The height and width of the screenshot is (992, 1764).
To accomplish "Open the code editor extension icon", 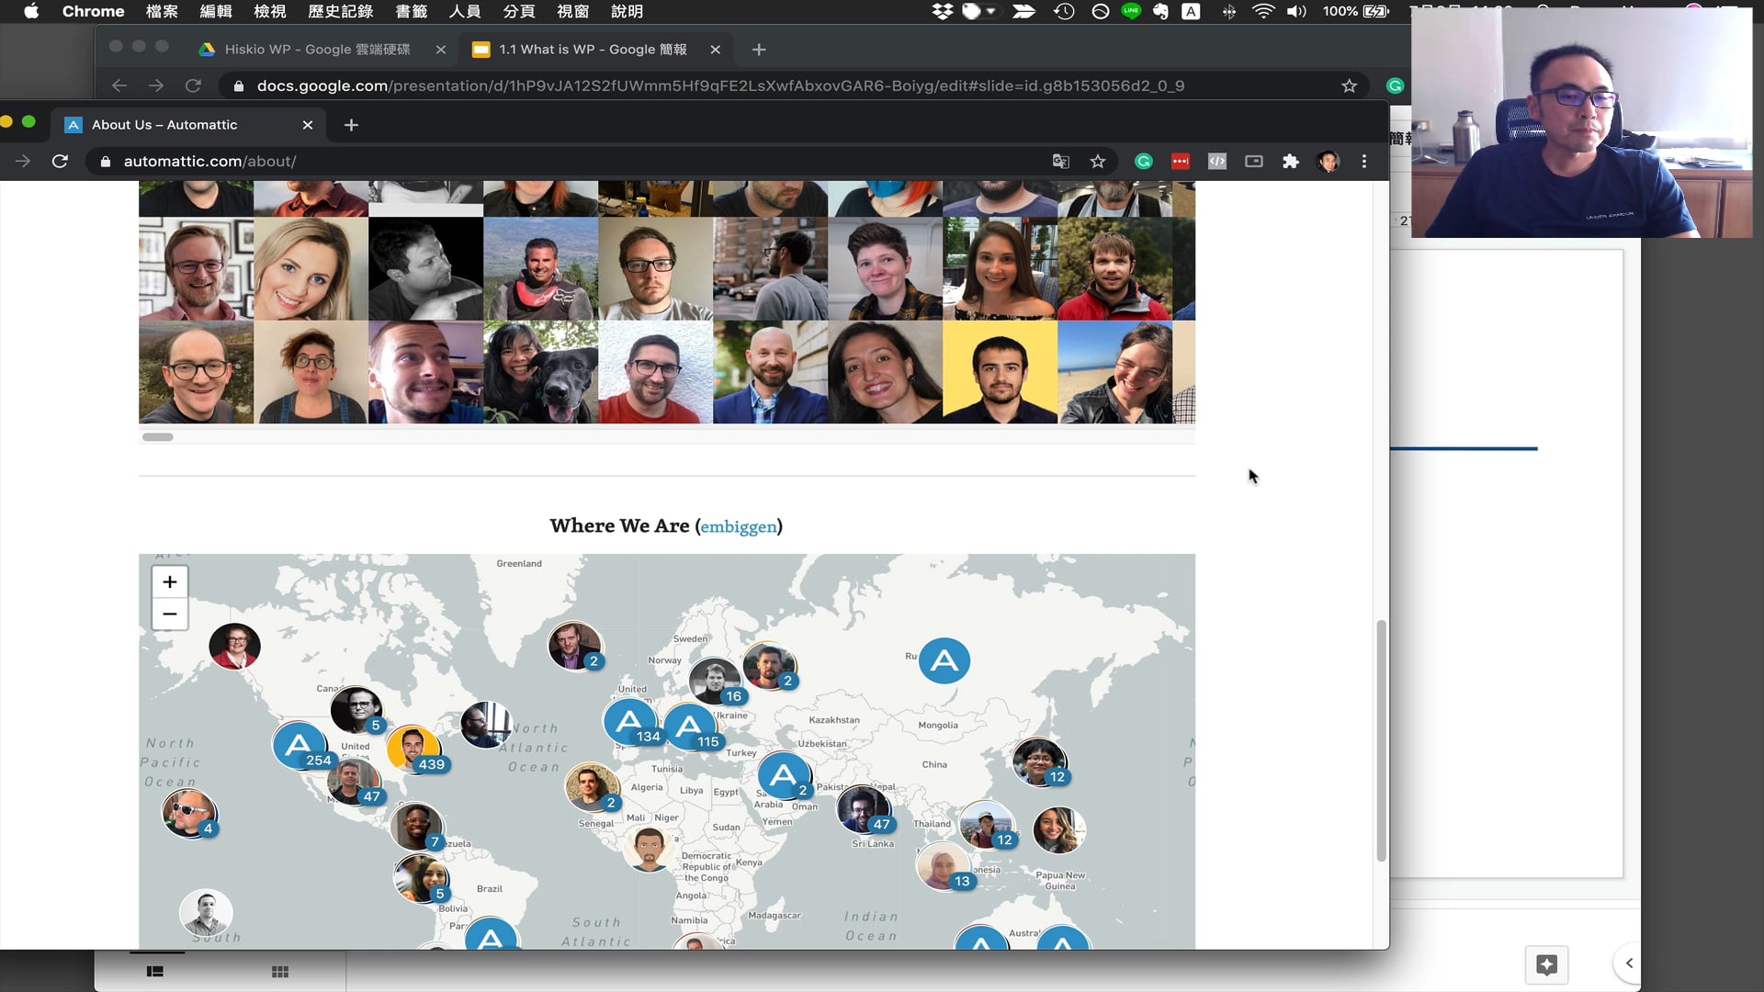I will tap(1217, 161).
